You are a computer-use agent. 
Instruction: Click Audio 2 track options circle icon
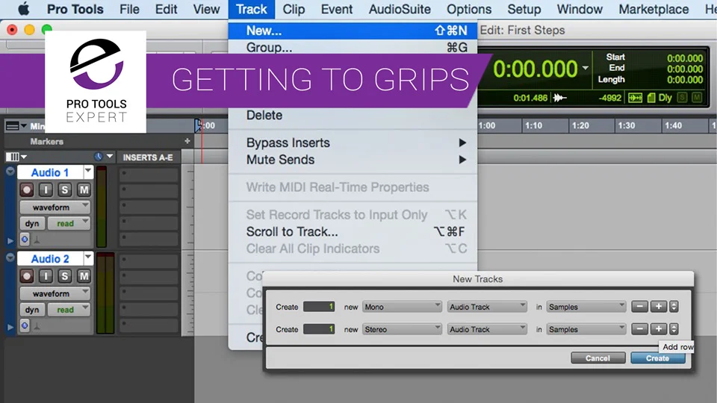point(10,257)
